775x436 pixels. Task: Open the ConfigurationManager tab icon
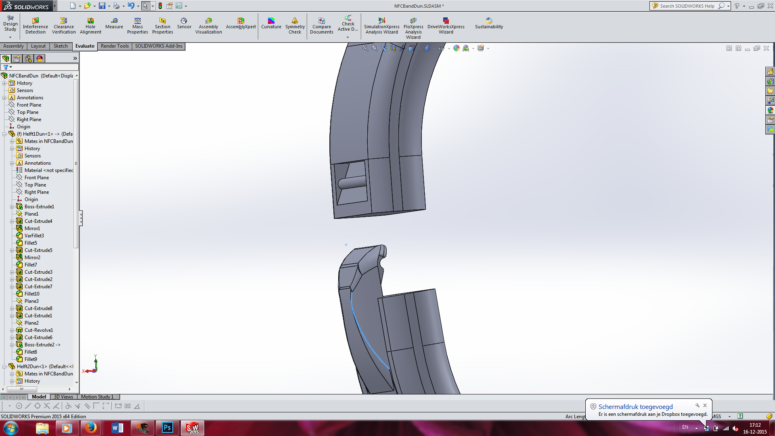click(28, 59)
